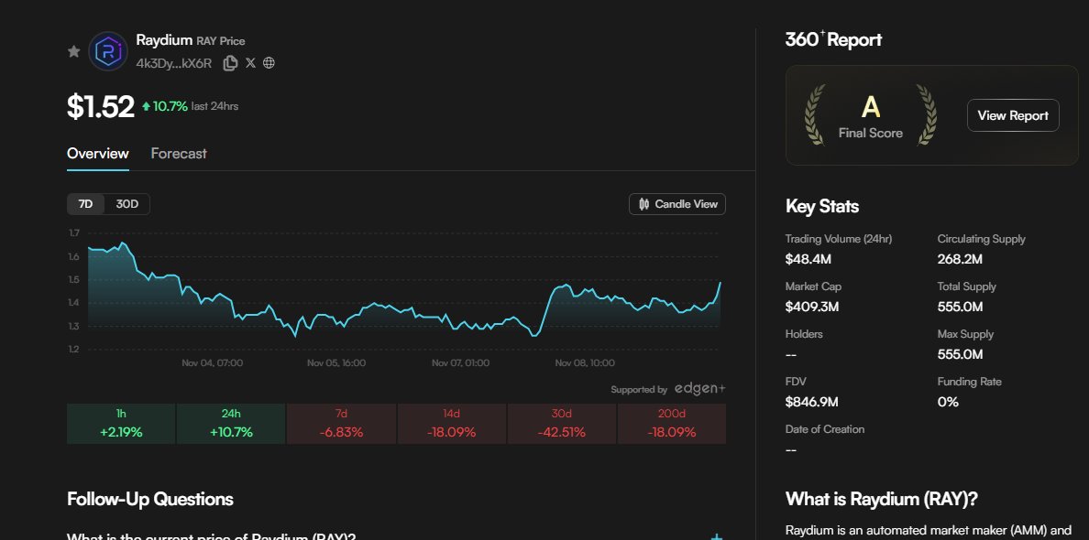Expand question with the plus icon
1089x540 pixels.
click(x=717, y=536)
